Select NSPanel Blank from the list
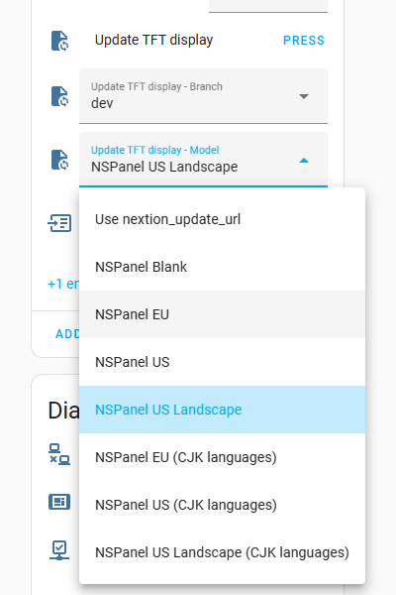Viewport: 396px width, 595px height. pos(222,267)
